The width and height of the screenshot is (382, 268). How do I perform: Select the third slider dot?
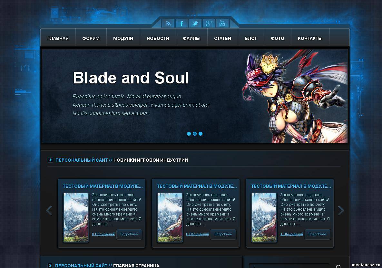[x=201, y=134]
